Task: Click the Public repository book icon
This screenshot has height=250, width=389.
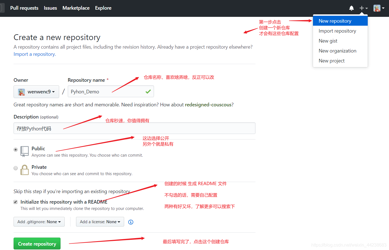Action: [x=25, y=151]
